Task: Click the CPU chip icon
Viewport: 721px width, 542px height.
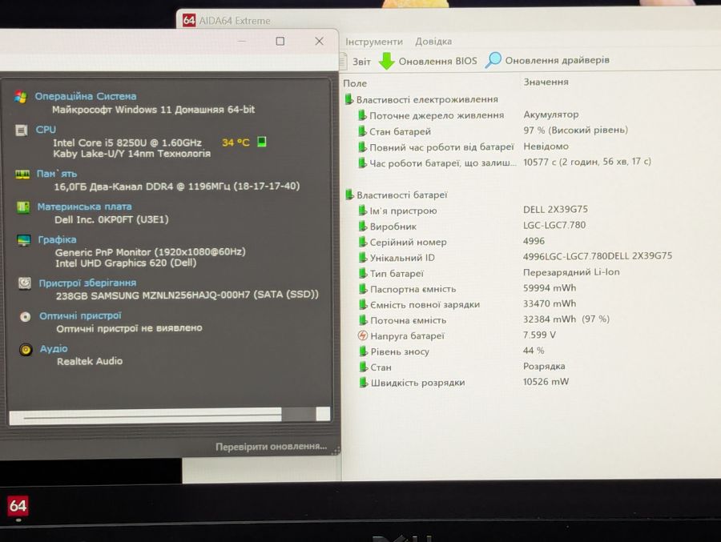Action: click(x=21, y=130)
